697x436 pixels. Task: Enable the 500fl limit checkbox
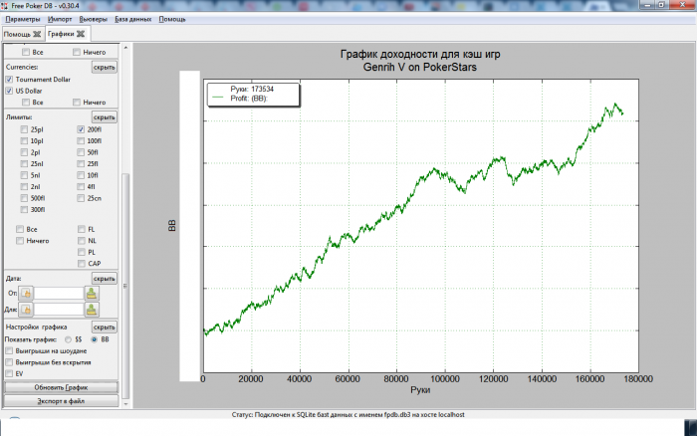point(24,198)
